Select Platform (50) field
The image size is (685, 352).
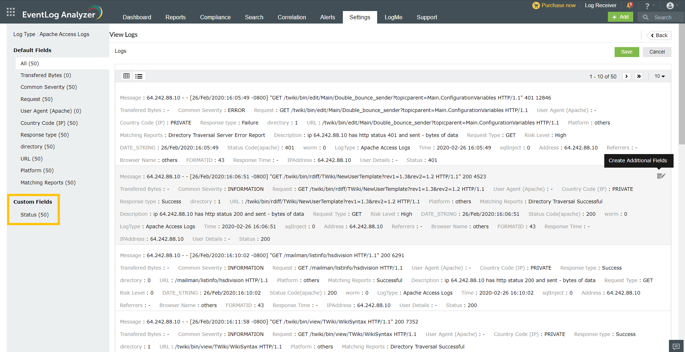(x=37, y=170)
